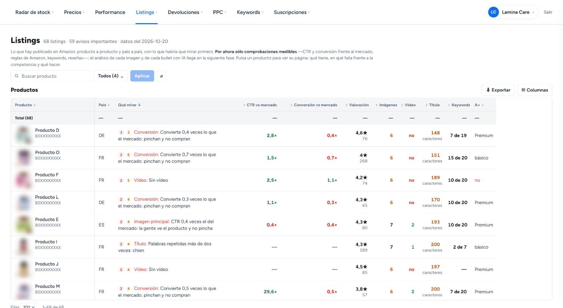Open the Producto I row name
The image size is (563, 308).
[46, 242]
